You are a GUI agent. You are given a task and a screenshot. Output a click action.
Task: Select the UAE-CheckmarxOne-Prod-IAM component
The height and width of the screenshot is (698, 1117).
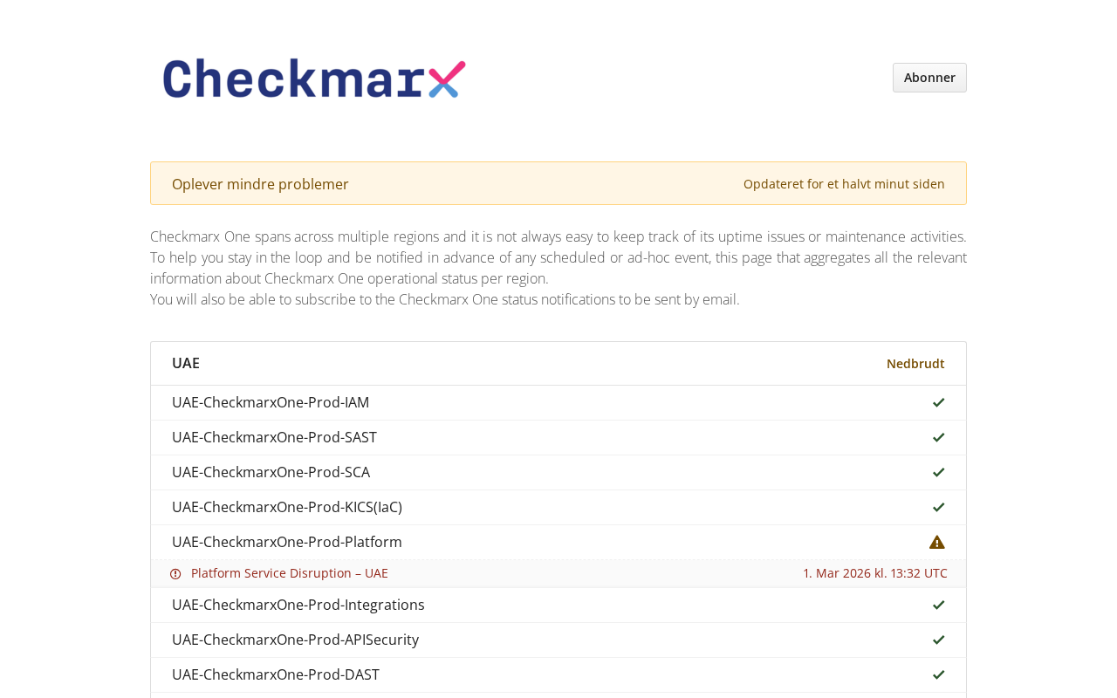271,402
